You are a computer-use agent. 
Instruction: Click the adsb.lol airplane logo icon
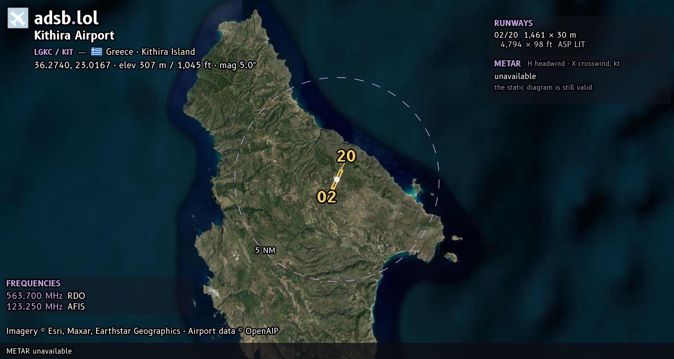pyautogui.click(x=18, y=18)
